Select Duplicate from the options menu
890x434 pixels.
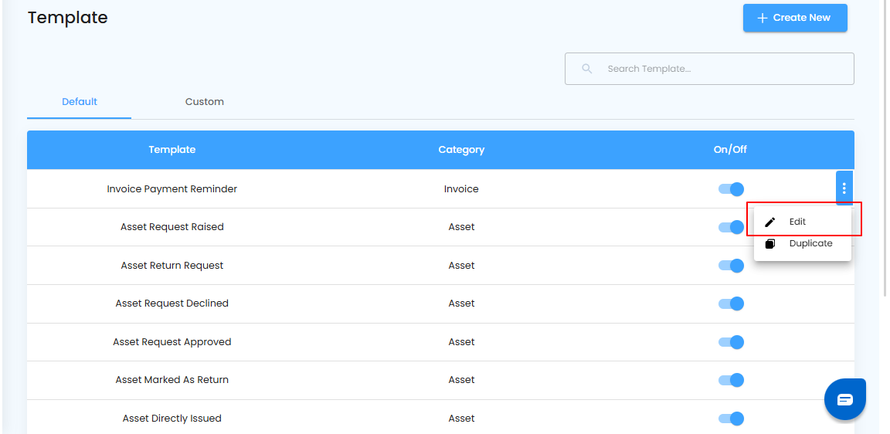[810, 243]
